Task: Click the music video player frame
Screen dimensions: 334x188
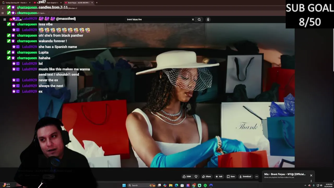Action: point(166,95)
